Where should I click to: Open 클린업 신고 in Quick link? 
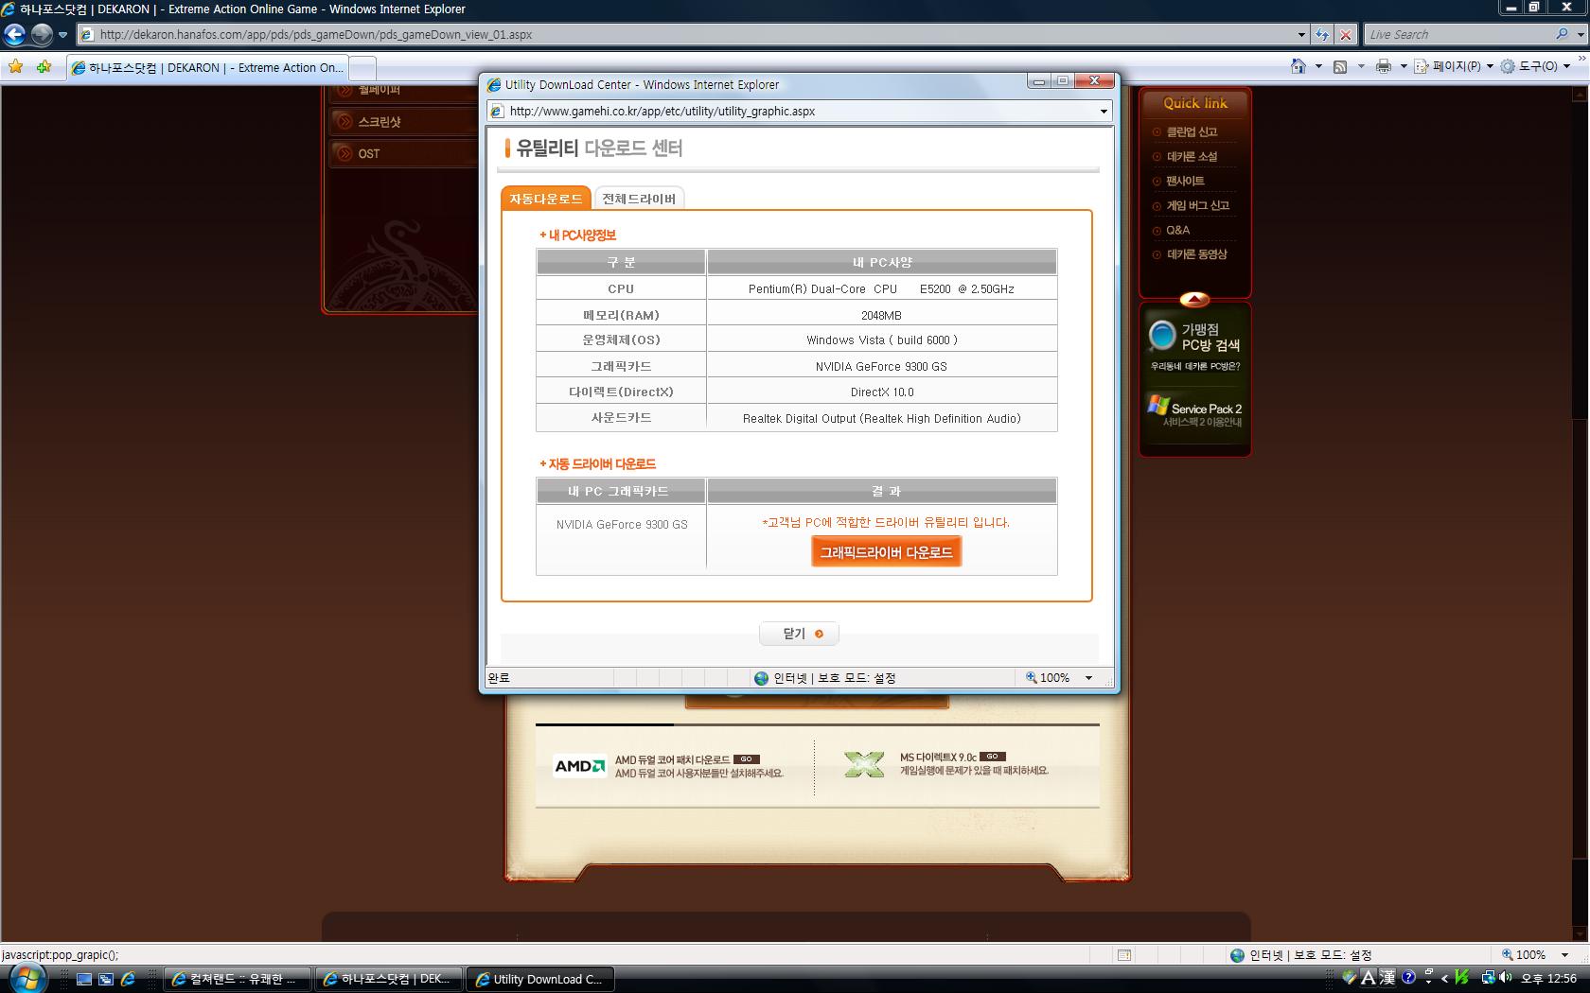coord(1192,132)
